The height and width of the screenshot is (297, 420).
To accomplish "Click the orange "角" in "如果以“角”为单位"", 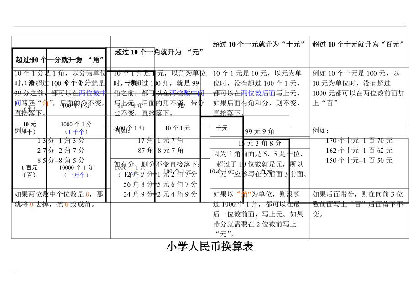I will pos(244,194).
